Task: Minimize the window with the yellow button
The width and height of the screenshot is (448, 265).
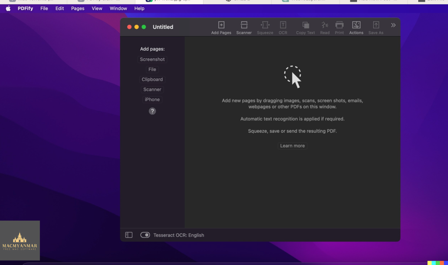Action: click(x=136, y=27)
